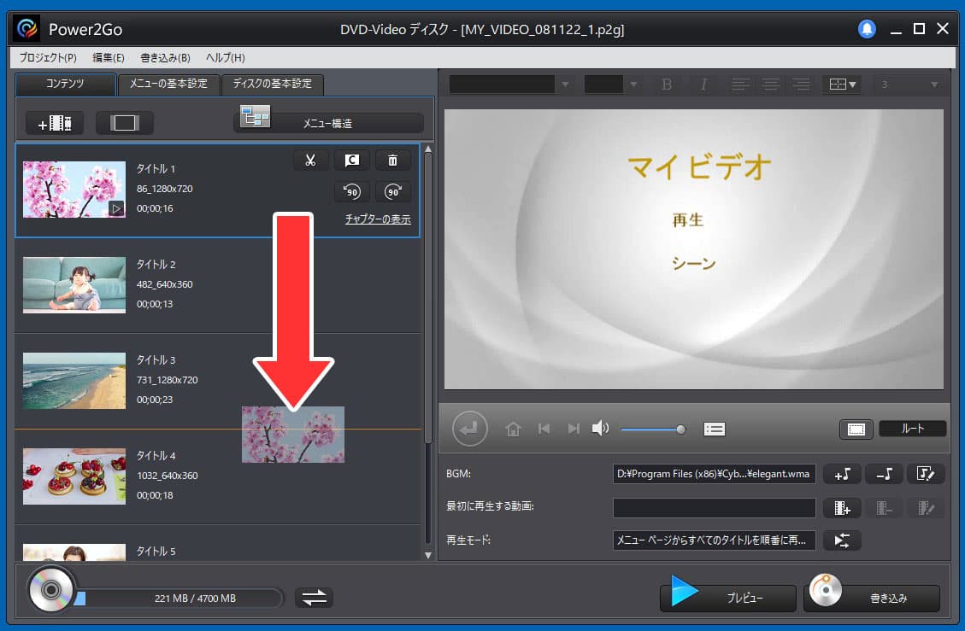
Task: Delete タイトル 1 using the trash icon
Action: coord(392,160)
